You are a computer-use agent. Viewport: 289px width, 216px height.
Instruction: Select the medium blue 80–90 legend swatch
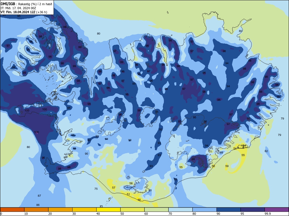click(205, 210)
